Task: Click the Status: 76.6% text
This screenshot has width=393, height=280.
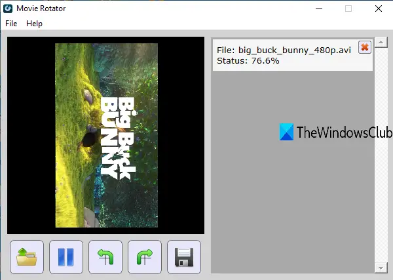Action: pos(248,61)
